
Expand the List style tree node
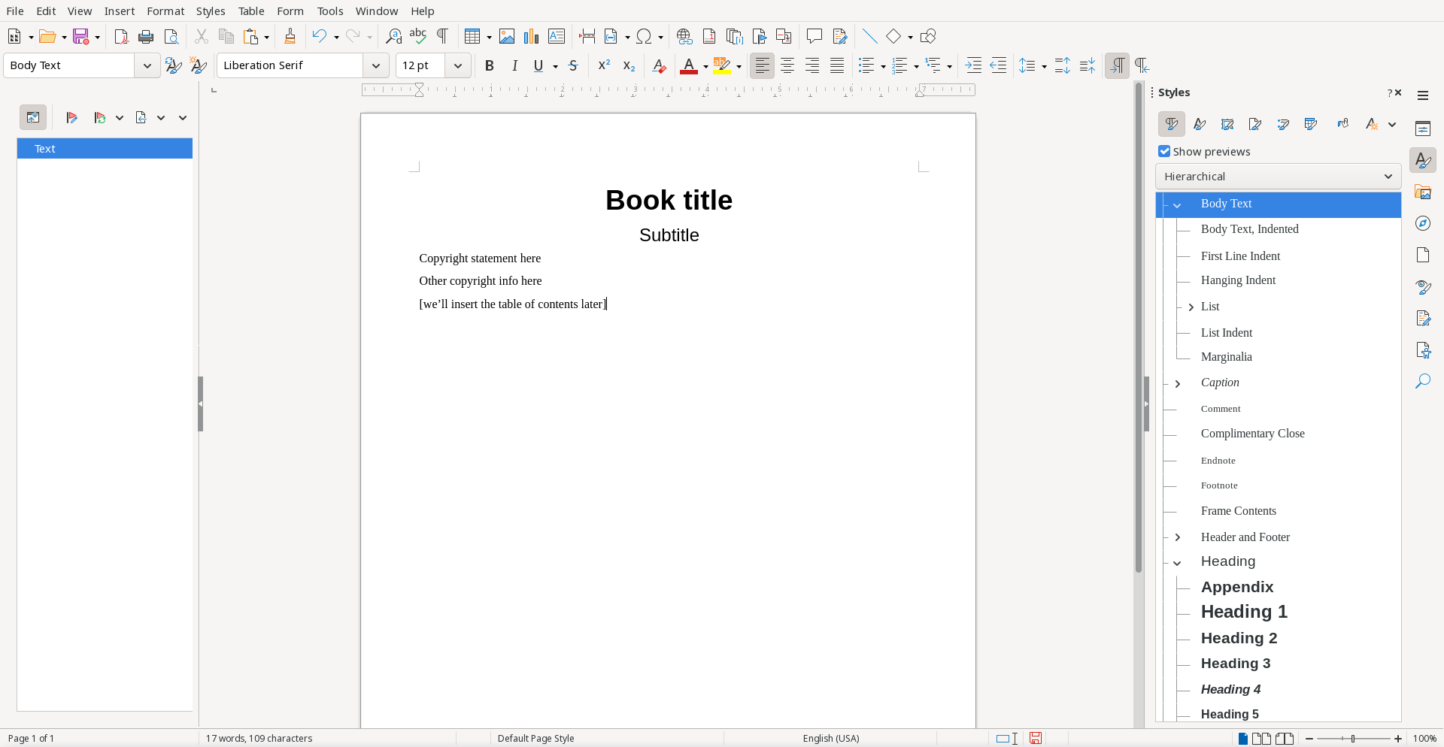pos(1191,307)
